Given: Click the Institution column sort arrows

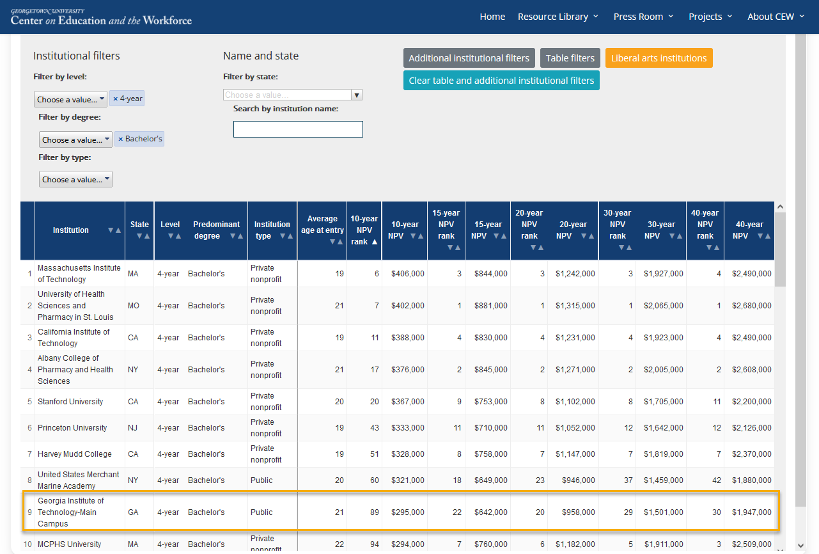Looking at the screenshot, I should [x=114, y=230].
